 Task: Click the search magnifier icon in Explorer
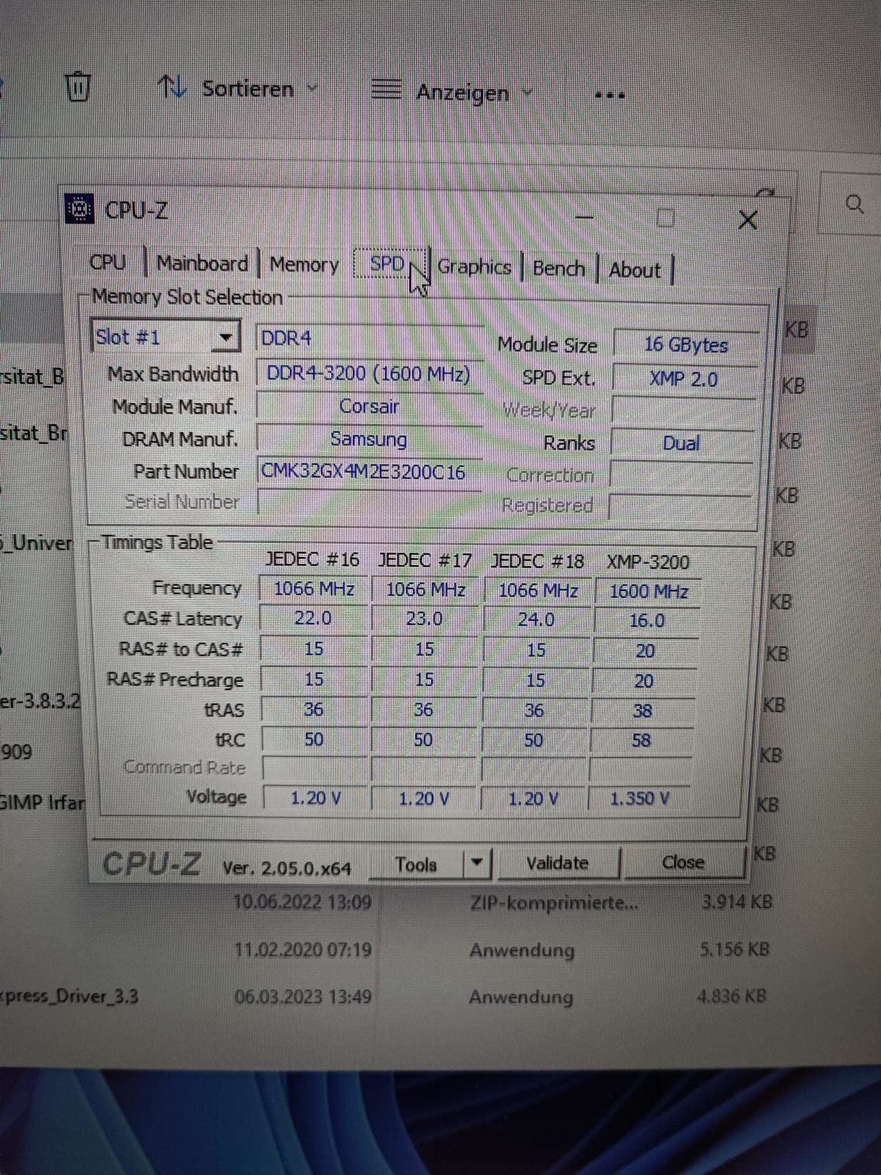(854, 204)
